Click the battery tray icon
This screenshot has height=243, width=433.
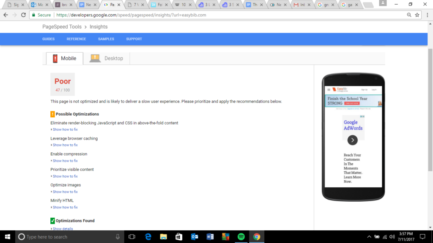(377, 237)
